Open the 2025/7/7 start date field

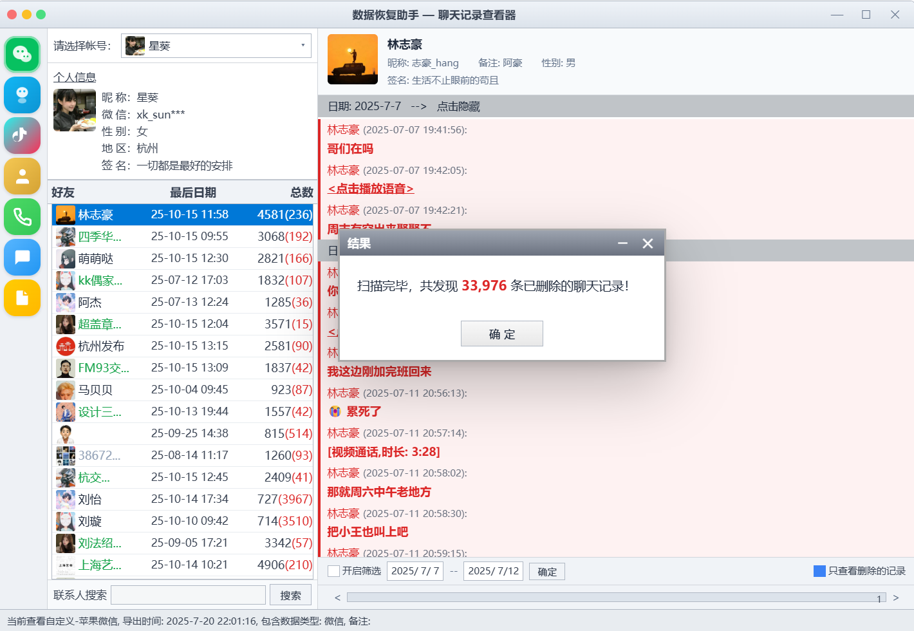pos(415,571)
